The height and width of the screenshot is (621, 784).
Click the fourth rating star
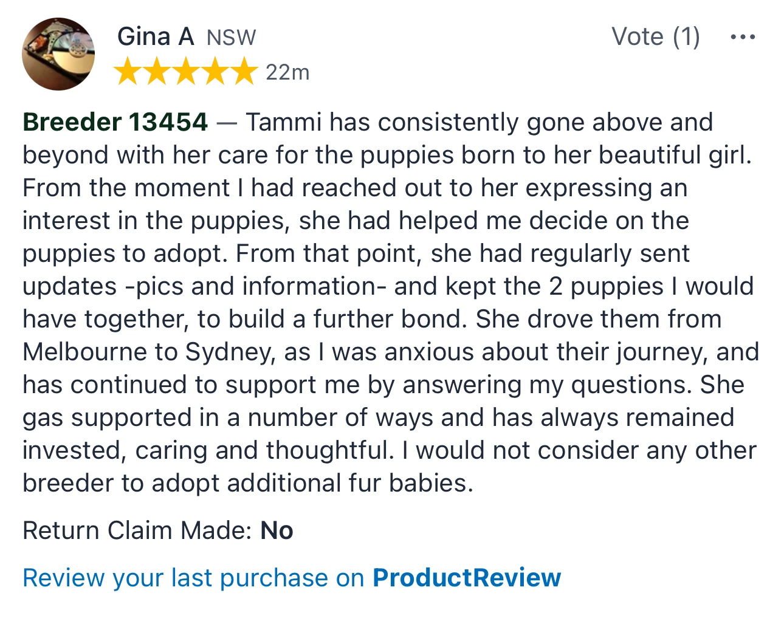point(215,72)
